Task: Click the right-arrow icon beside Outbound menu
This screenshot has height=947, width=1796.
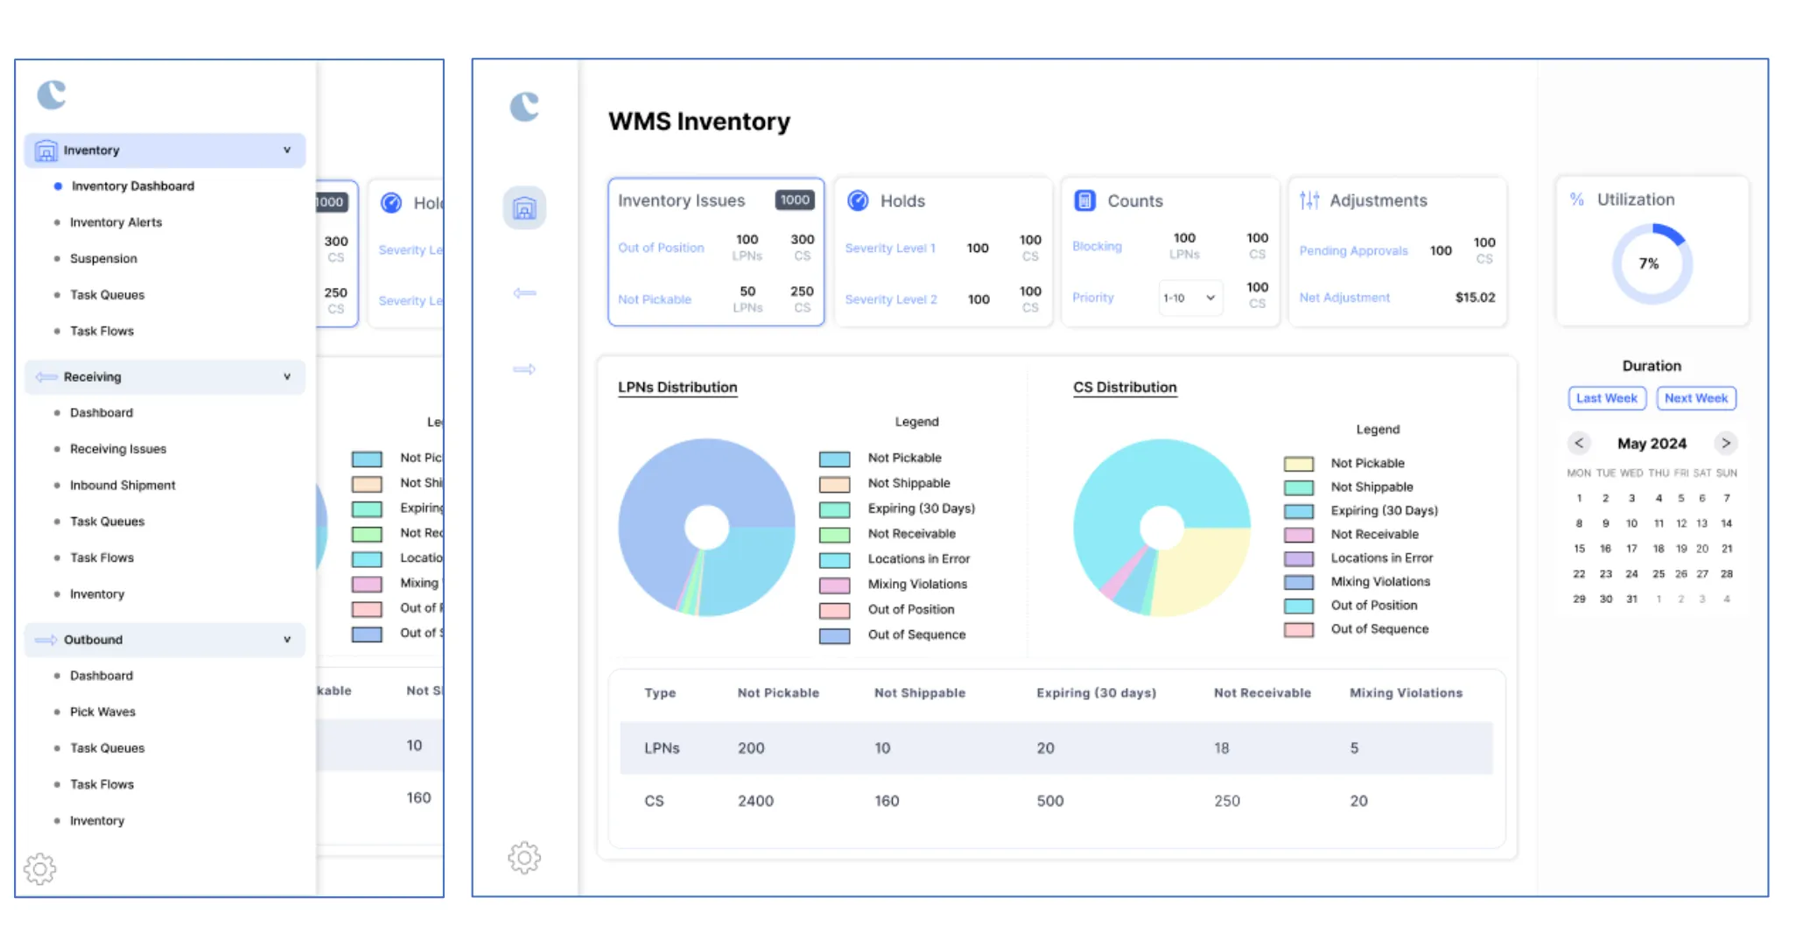Action: coord(46,640)
